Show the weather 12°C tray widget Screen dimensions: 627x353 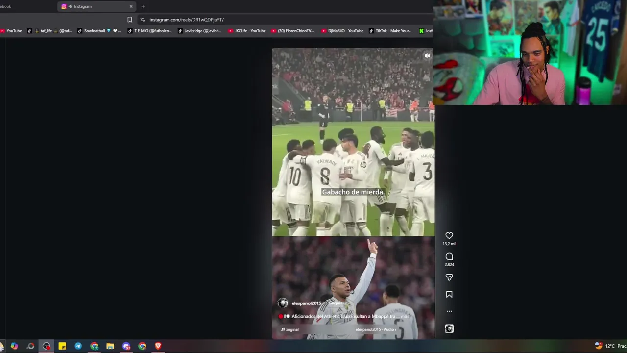(610, 346)
